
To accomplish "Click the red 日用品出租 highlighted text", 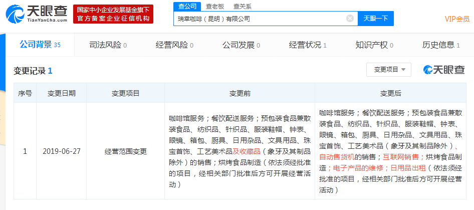I will pos(408,167).
